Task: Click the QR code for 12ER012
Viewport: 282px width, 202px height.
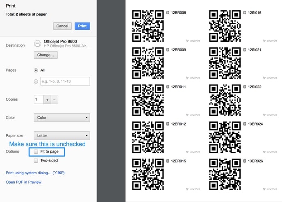Action: [x=148, y=137]
